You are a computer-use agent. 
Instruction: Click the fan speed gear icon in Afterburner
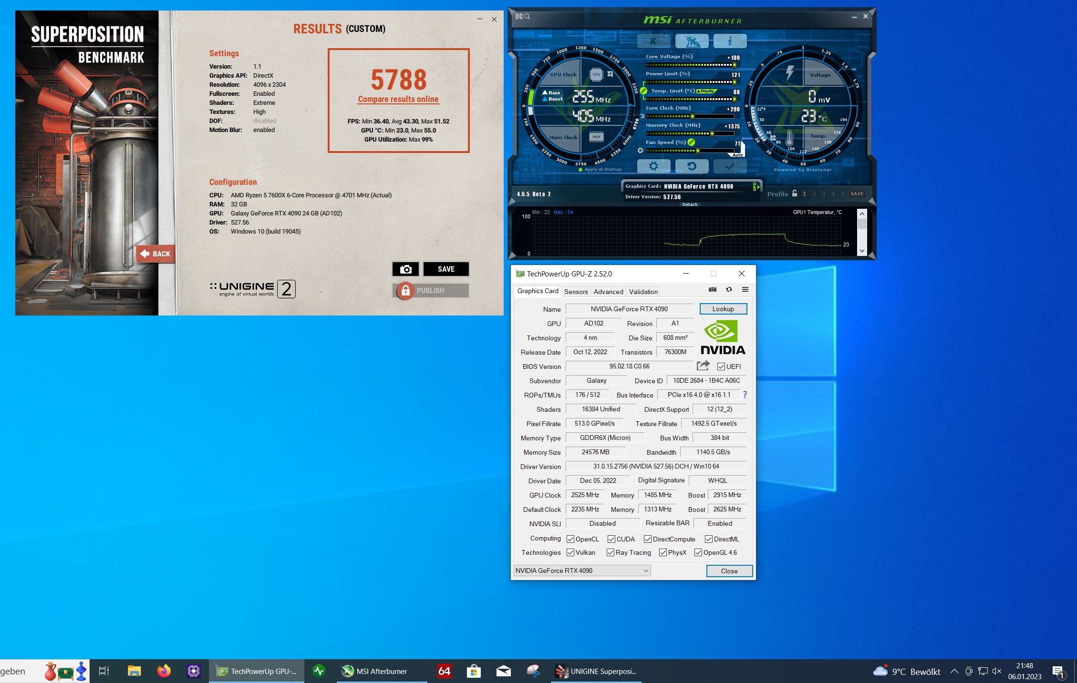(x=640, y=151)
